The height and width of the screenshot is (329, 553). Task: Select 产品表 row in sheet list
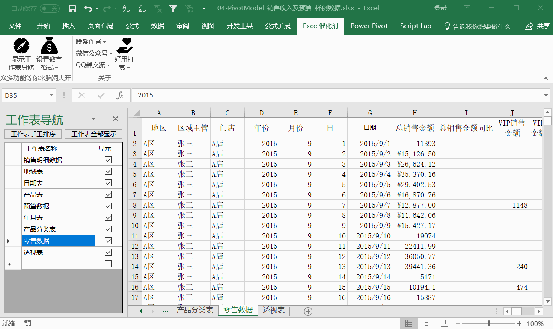coord(58,194)
